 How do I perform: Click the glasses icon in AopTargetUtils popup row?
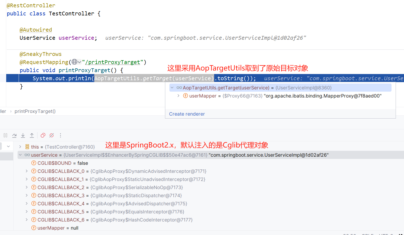[179, 88]
